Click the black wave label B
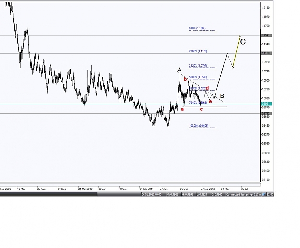Image resolution: width=300 pixels, height=248 pixels. (x=222, y=96)
